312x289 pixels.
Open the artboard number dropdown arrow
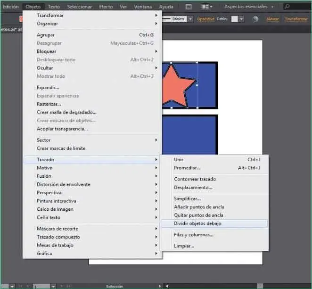pyautogui.click(x=53, y=287)
